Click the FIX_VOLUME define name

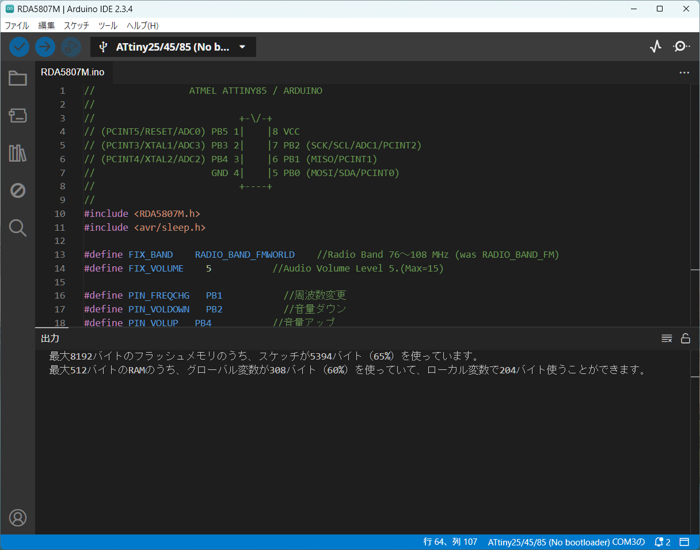click(x=156, y=268)
